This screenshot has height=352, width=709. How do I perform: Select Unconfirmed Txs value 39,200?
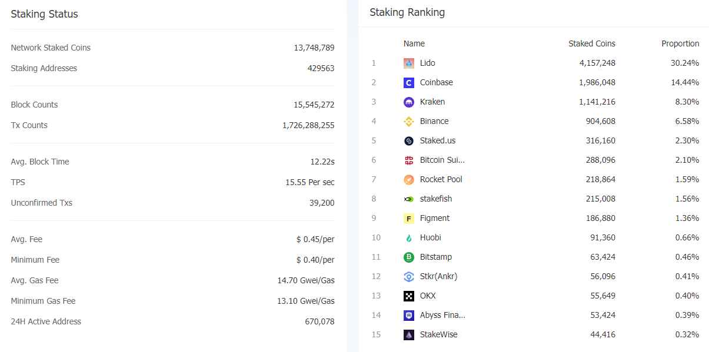coord(322,203)
